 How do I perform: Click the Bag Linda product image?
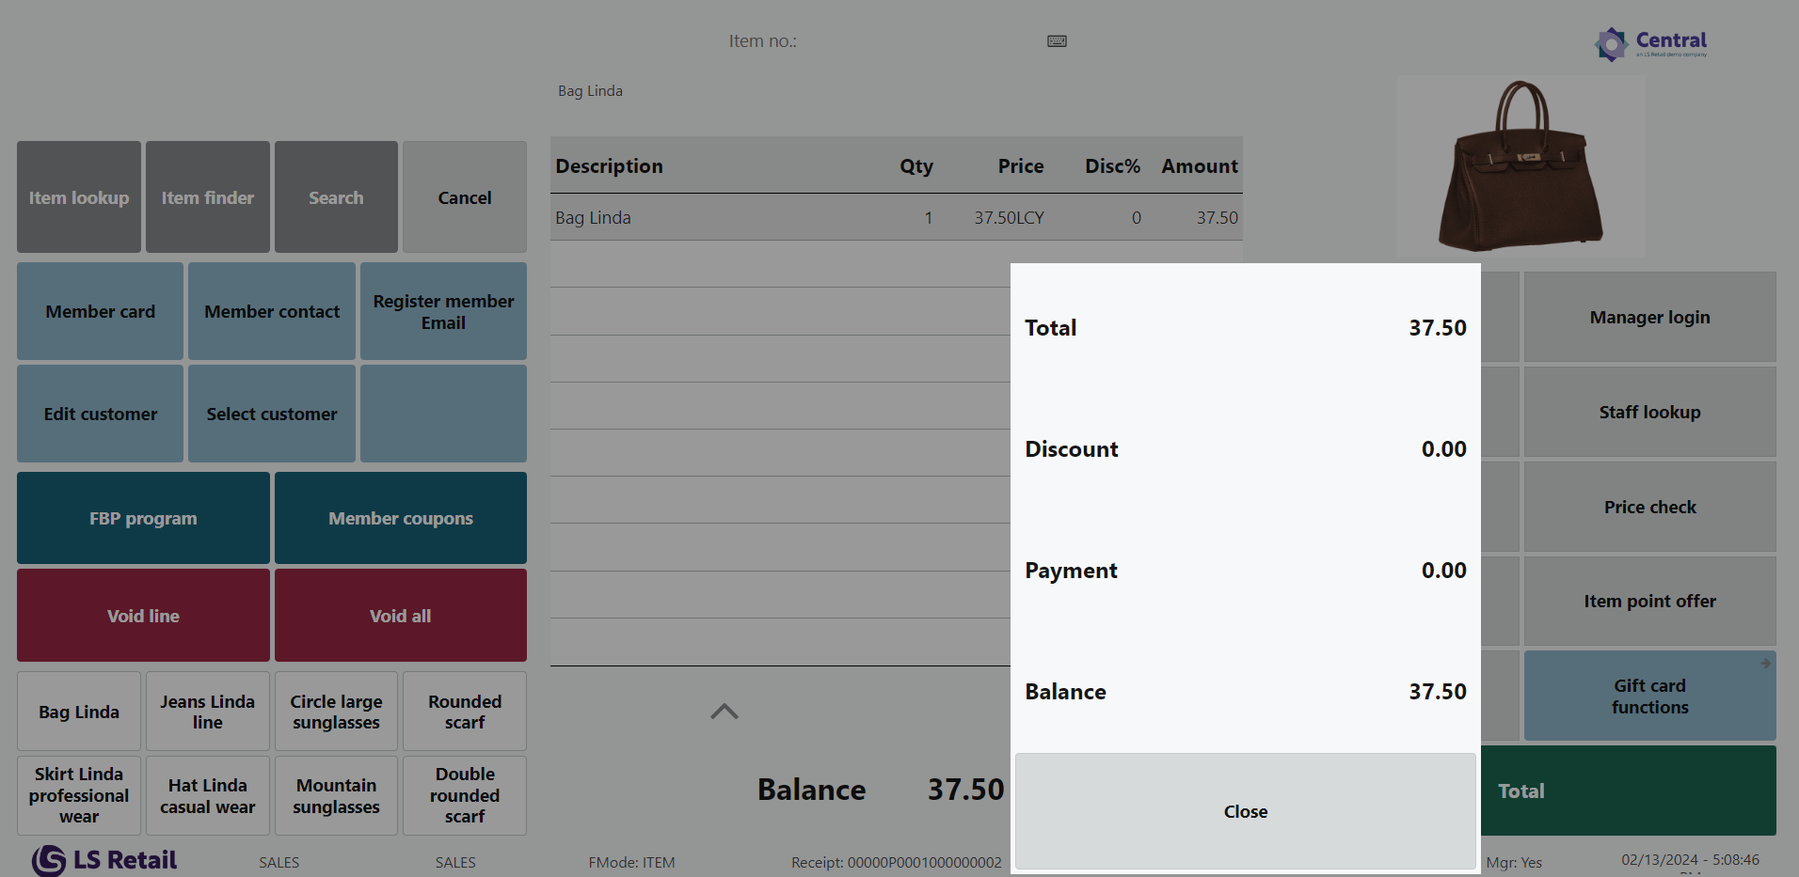[x=1520, y=167]
